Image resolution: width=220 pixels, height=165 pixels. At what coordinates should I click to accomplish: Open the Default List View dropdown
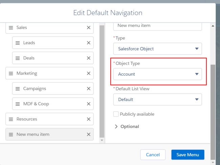157,99
